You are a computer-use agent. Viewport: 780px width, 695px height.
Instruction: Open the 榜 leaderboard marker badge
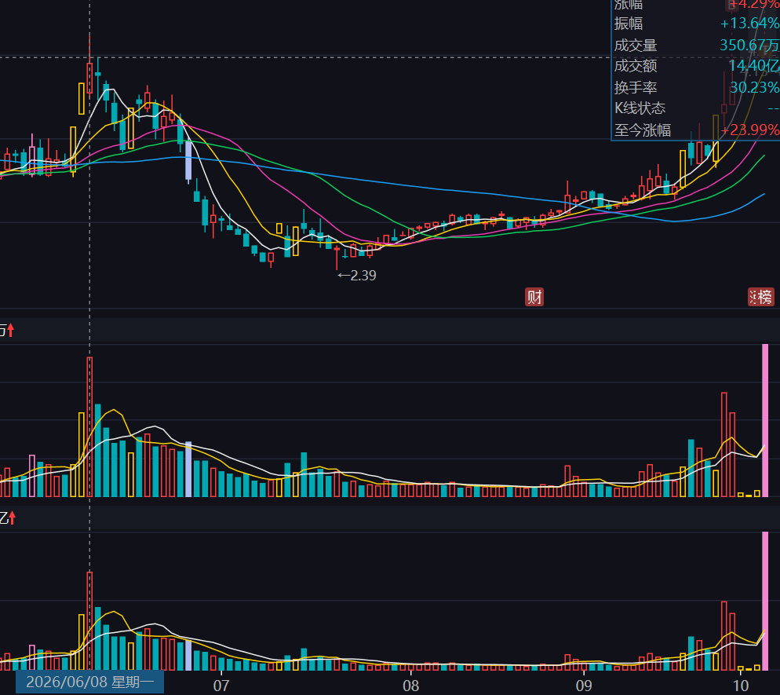(761, 297)
